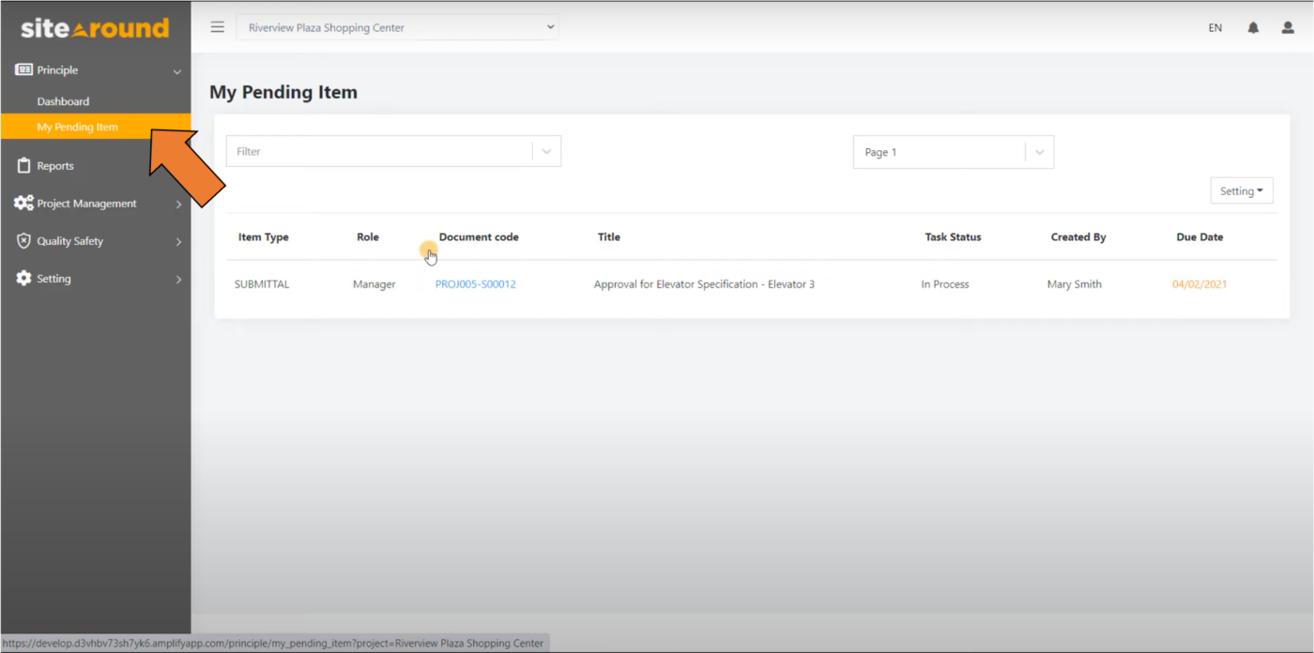Open document PROJ005-S00012

click(475, 283)
